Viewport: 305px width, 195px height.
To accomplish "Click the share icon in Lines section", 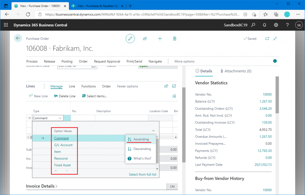I will 166,86.
